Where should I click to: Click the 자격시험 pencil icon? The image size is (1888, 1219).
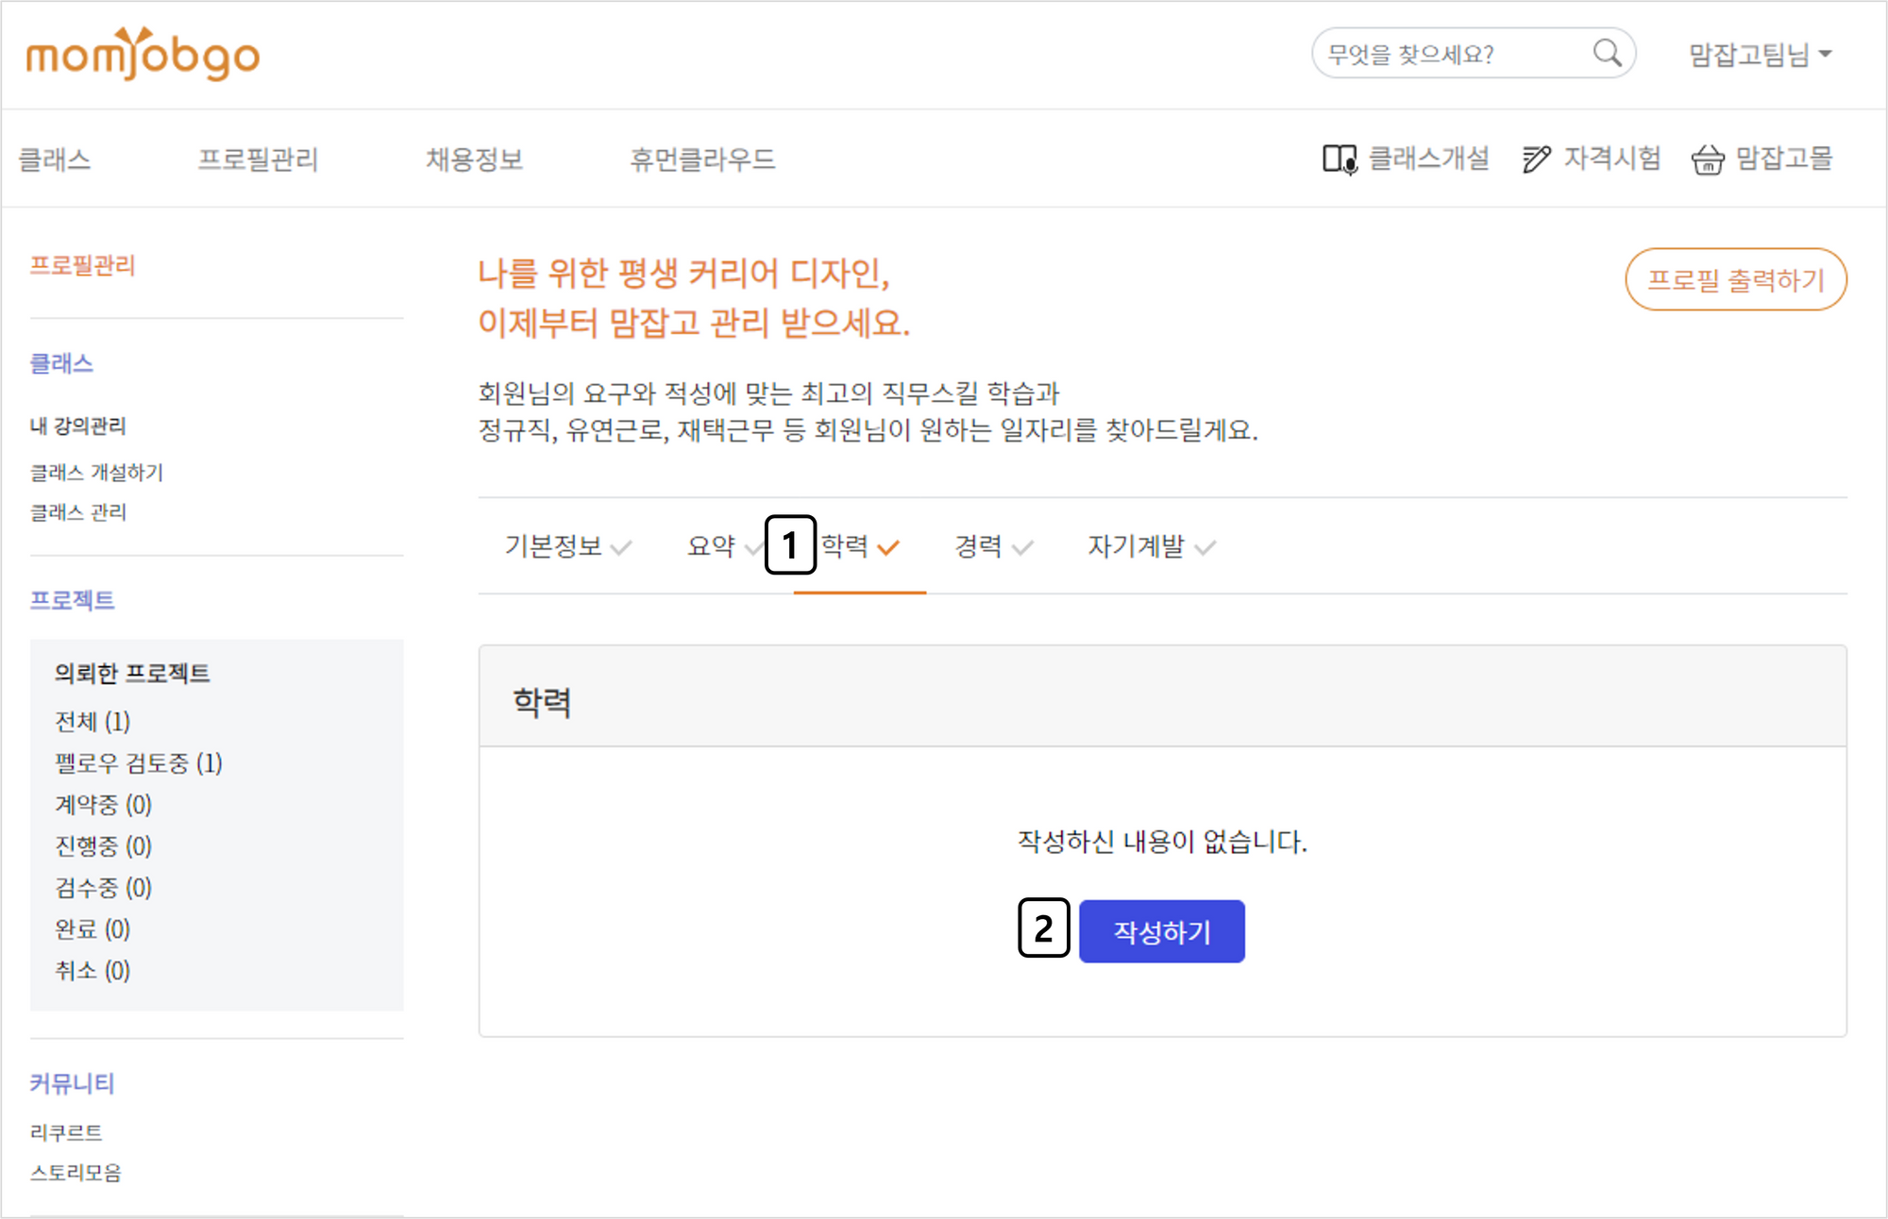point(1536,159)
